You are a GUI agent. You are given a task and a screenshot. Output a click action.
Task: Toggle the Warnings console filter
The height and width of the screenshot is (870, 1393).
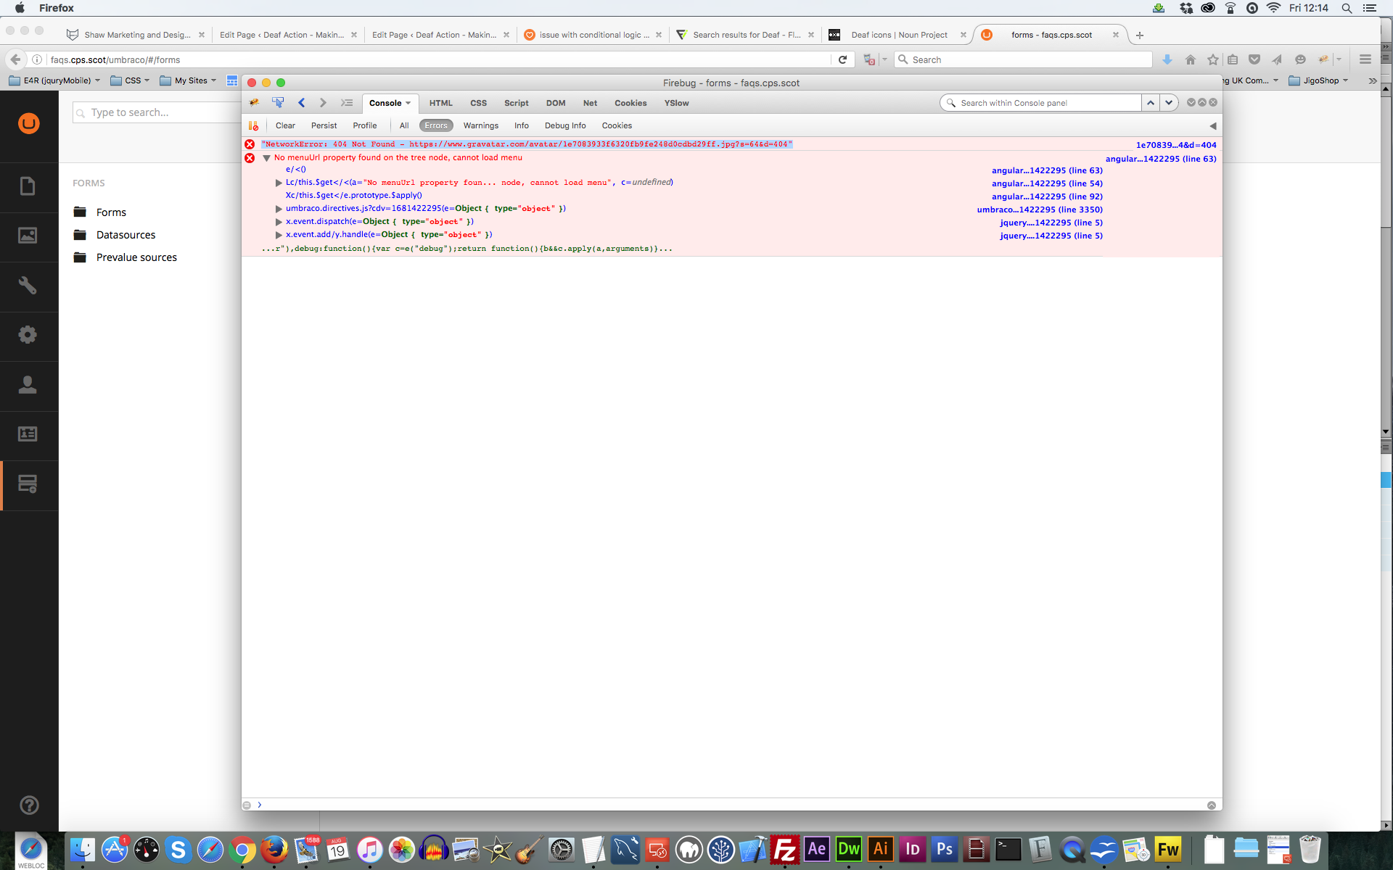pyautogui.click(x=481, y=125)
